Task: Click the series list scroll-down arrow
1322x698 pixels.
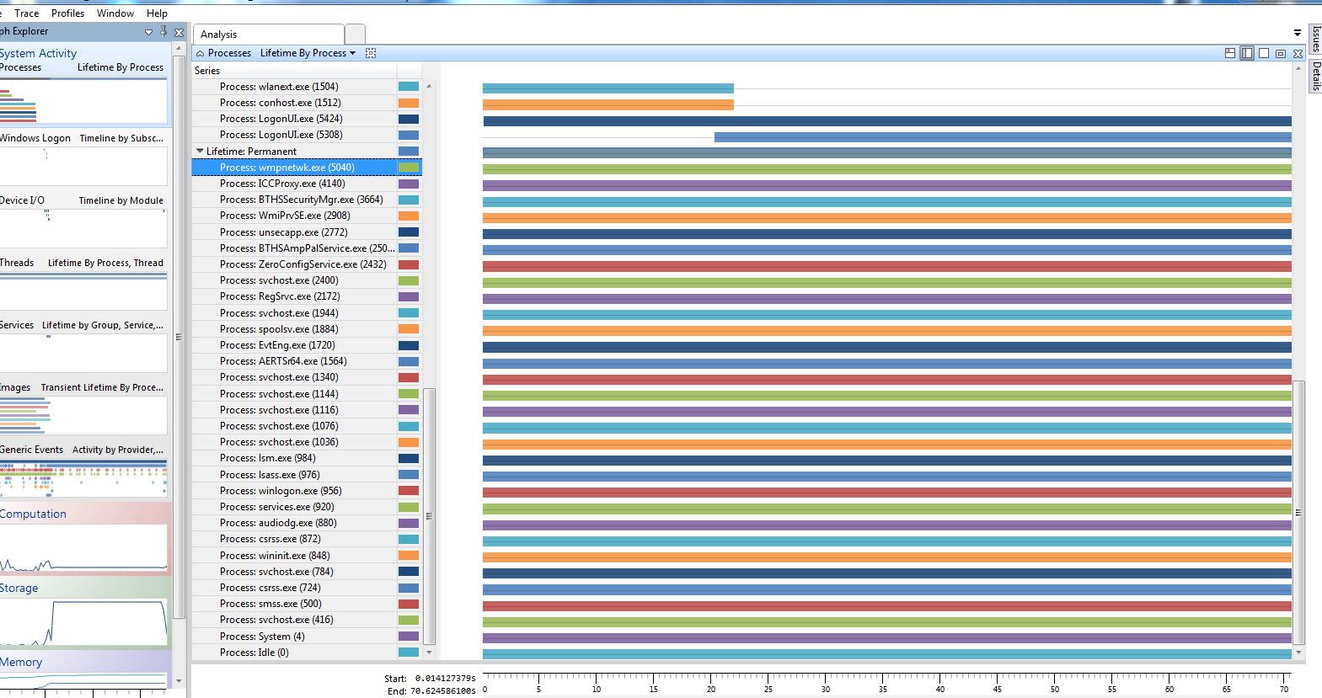Action: pyautogui.click(x=429, y=653)
